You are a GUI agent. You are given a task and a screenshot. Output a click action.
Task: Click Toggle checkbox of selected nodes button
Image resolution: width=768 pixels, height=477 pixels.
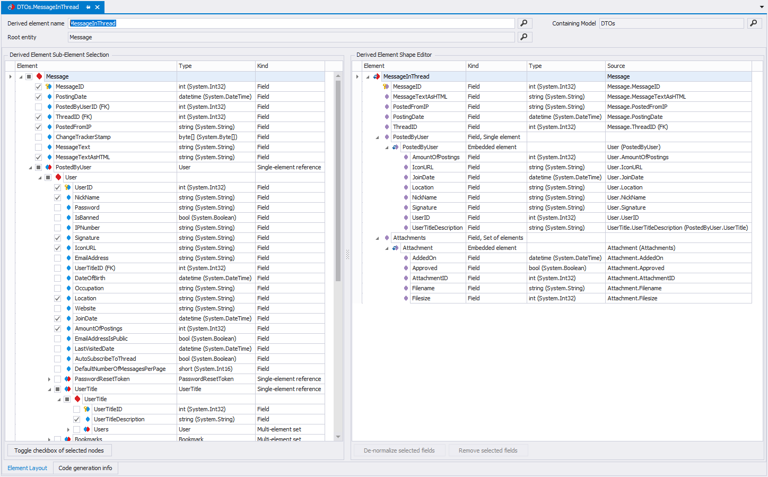(59, 450)
